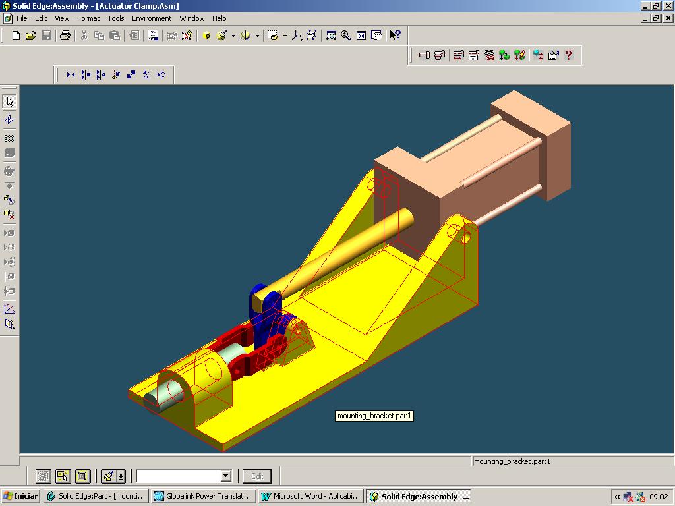Image resolution: width=675 pixels, height=506 pixels.
Task: Select the Mate relationship icon
Action: 71,75
